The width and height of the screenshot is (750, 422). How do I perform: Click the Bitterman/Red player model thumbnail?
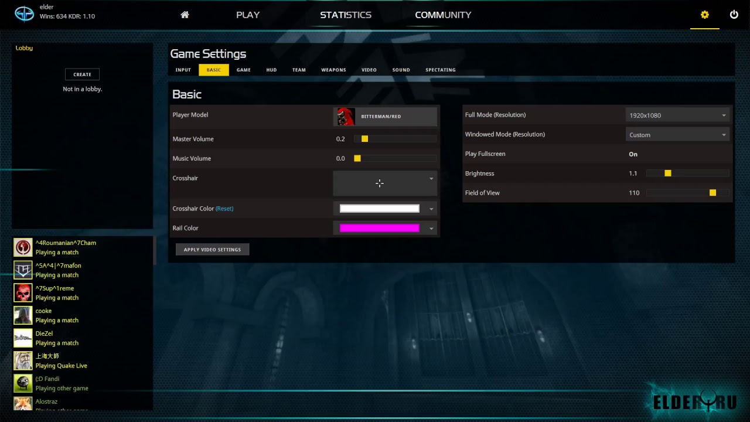coord(346,117)
